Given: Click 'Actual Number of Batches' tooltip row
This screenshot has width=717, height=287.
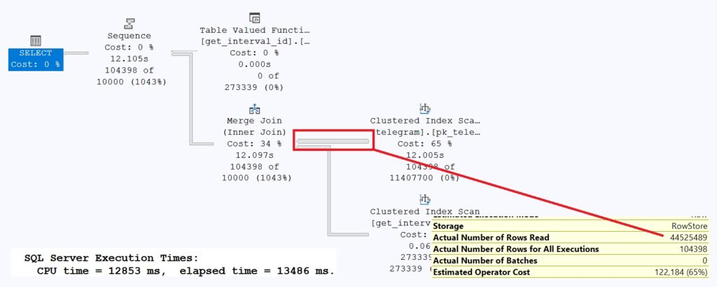Looking at the screenshot, I should pyautogui.click(x=570, y=260).
